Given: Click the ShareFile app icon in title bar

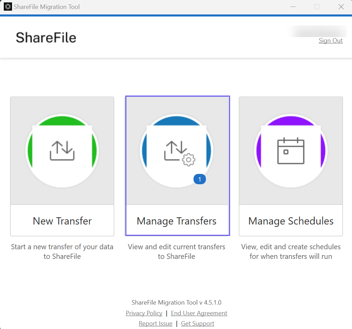Looking at the screenshot, I should tap(8, 7).
